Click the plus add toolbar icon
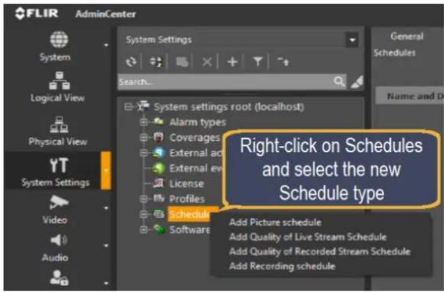 point(233,61)
